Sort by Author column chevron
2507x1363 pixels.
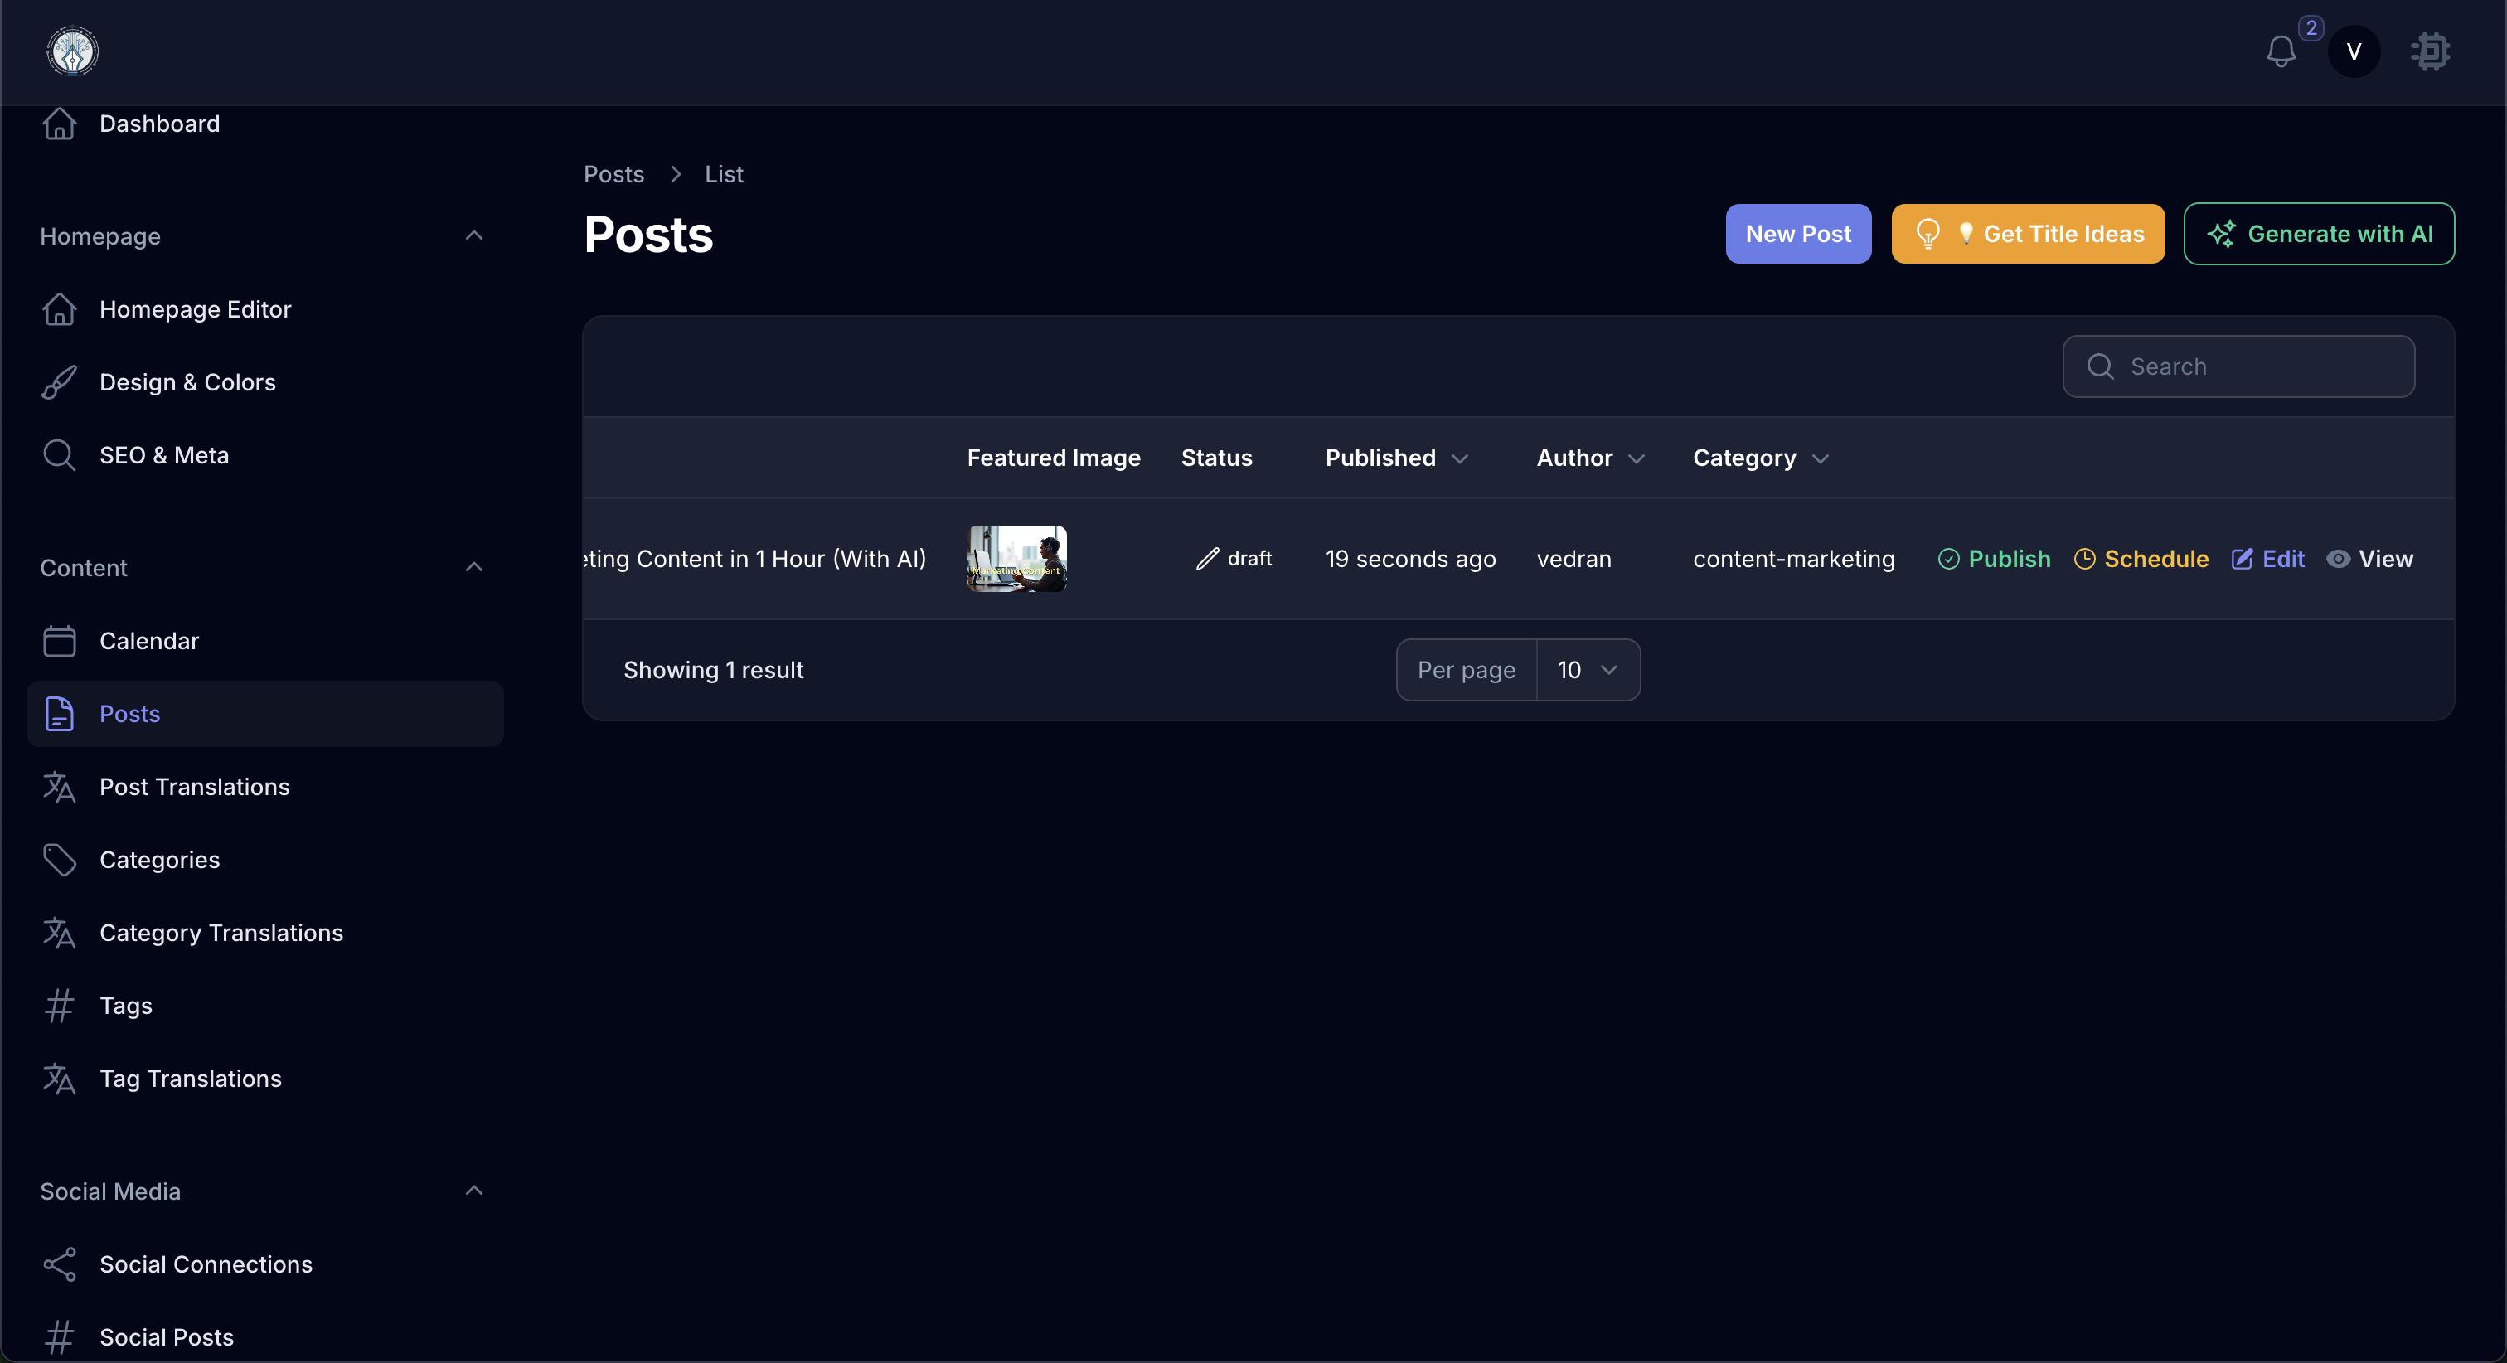1637,458
